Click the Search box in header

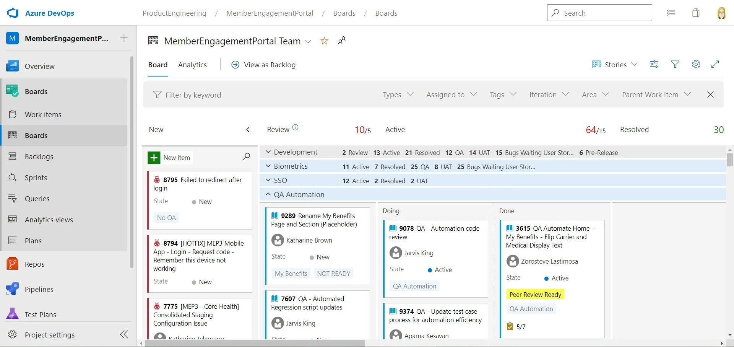(599, 13)
